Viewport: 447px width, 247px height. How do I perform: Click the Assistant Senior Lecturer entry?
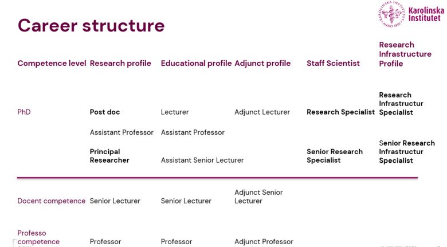202,160
